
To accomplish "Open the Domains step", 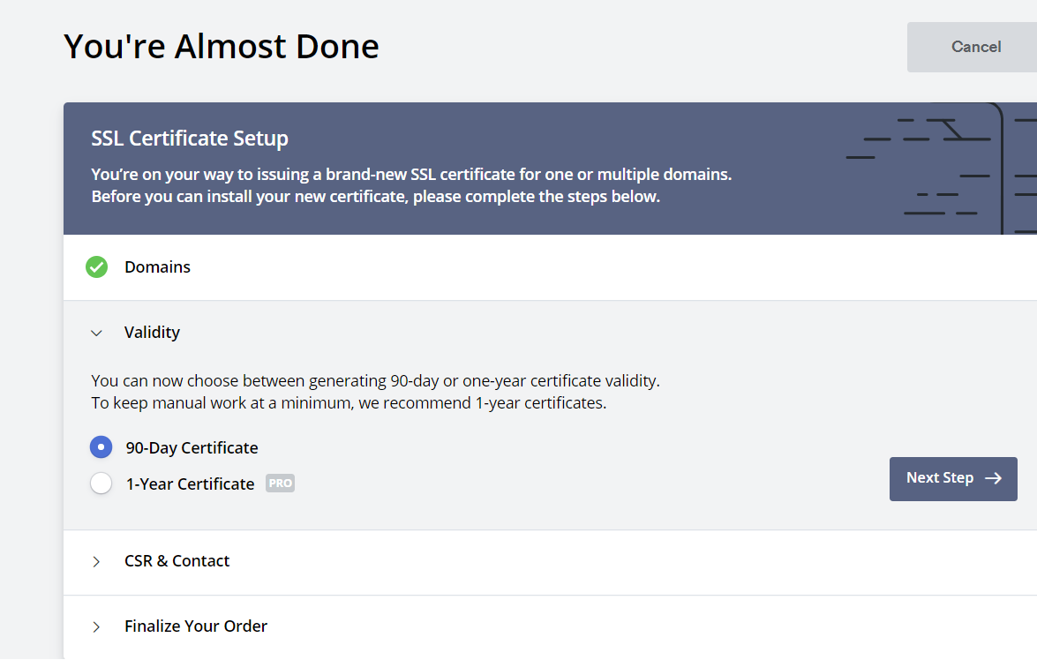I will [x=550, y=267].
